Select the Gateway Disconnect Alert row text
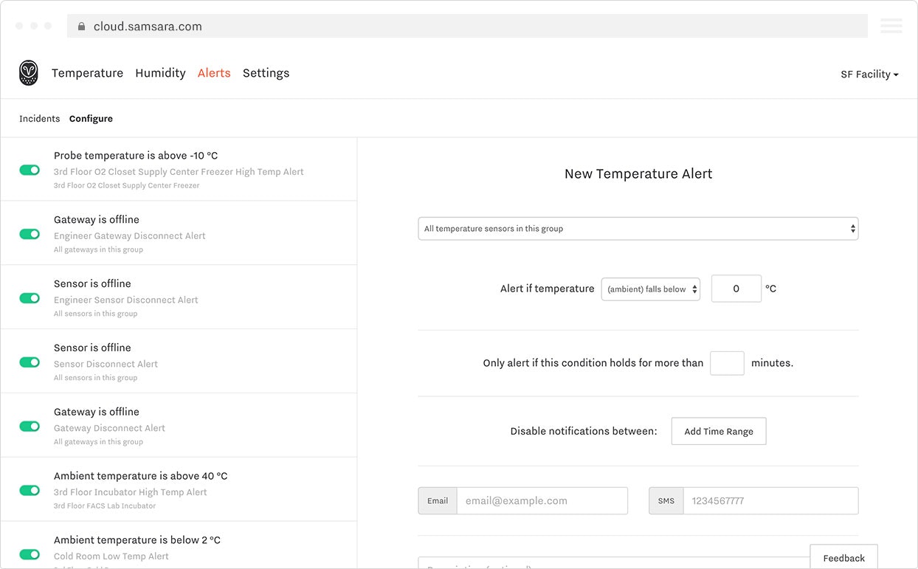Viewport: 918px width, 569px height. coord(109,428)
